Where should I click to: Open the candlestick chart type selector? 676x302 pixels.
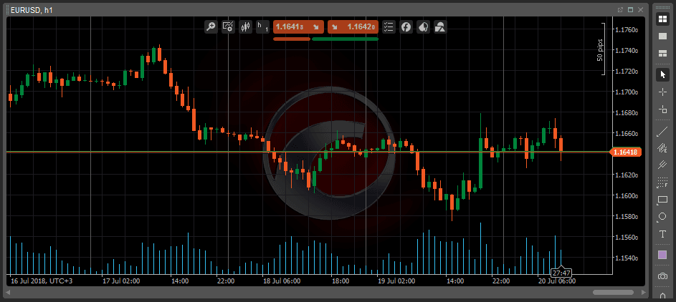tap(246, 27)
